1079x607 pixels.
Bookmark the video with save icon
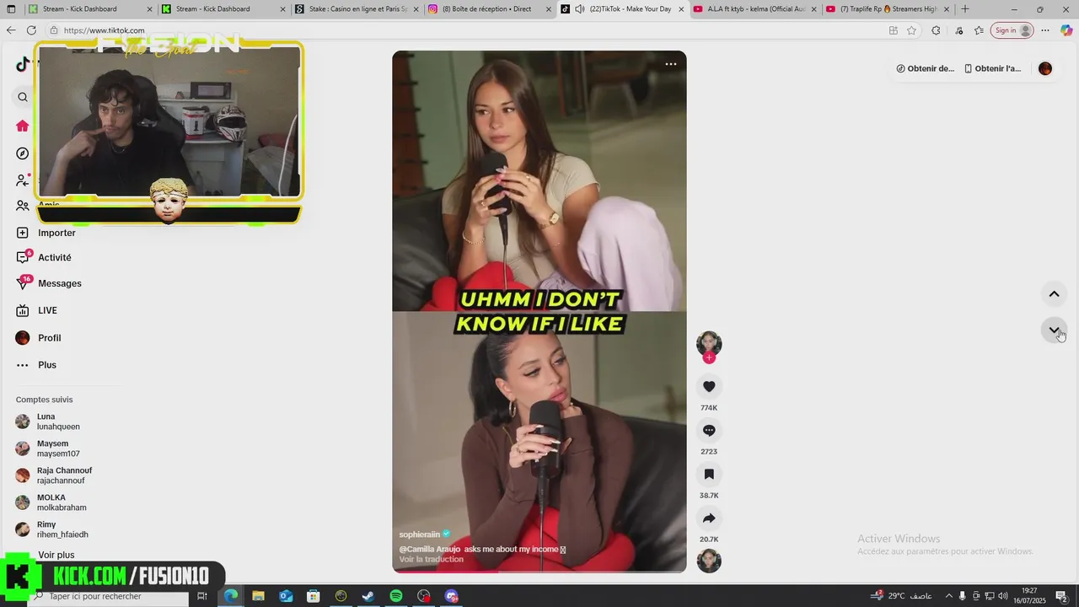coord(709,474)
